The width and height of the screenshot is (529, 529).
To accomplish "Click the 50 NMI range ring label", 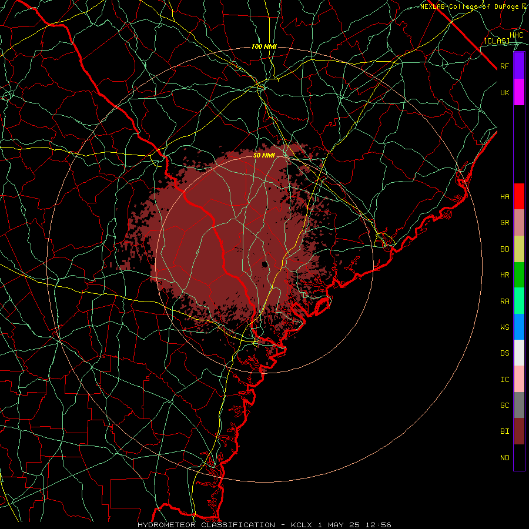I will (x=264, y=155).
